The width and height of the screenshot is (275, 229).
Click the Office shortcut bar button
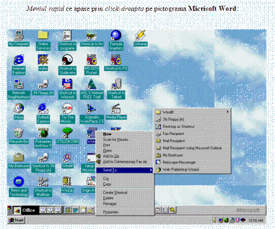click(26, 210)
